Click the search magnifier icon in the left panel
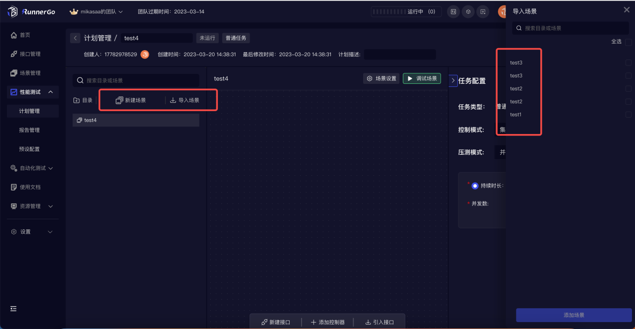This screenshot has height=329, width=635. [80, 80]
